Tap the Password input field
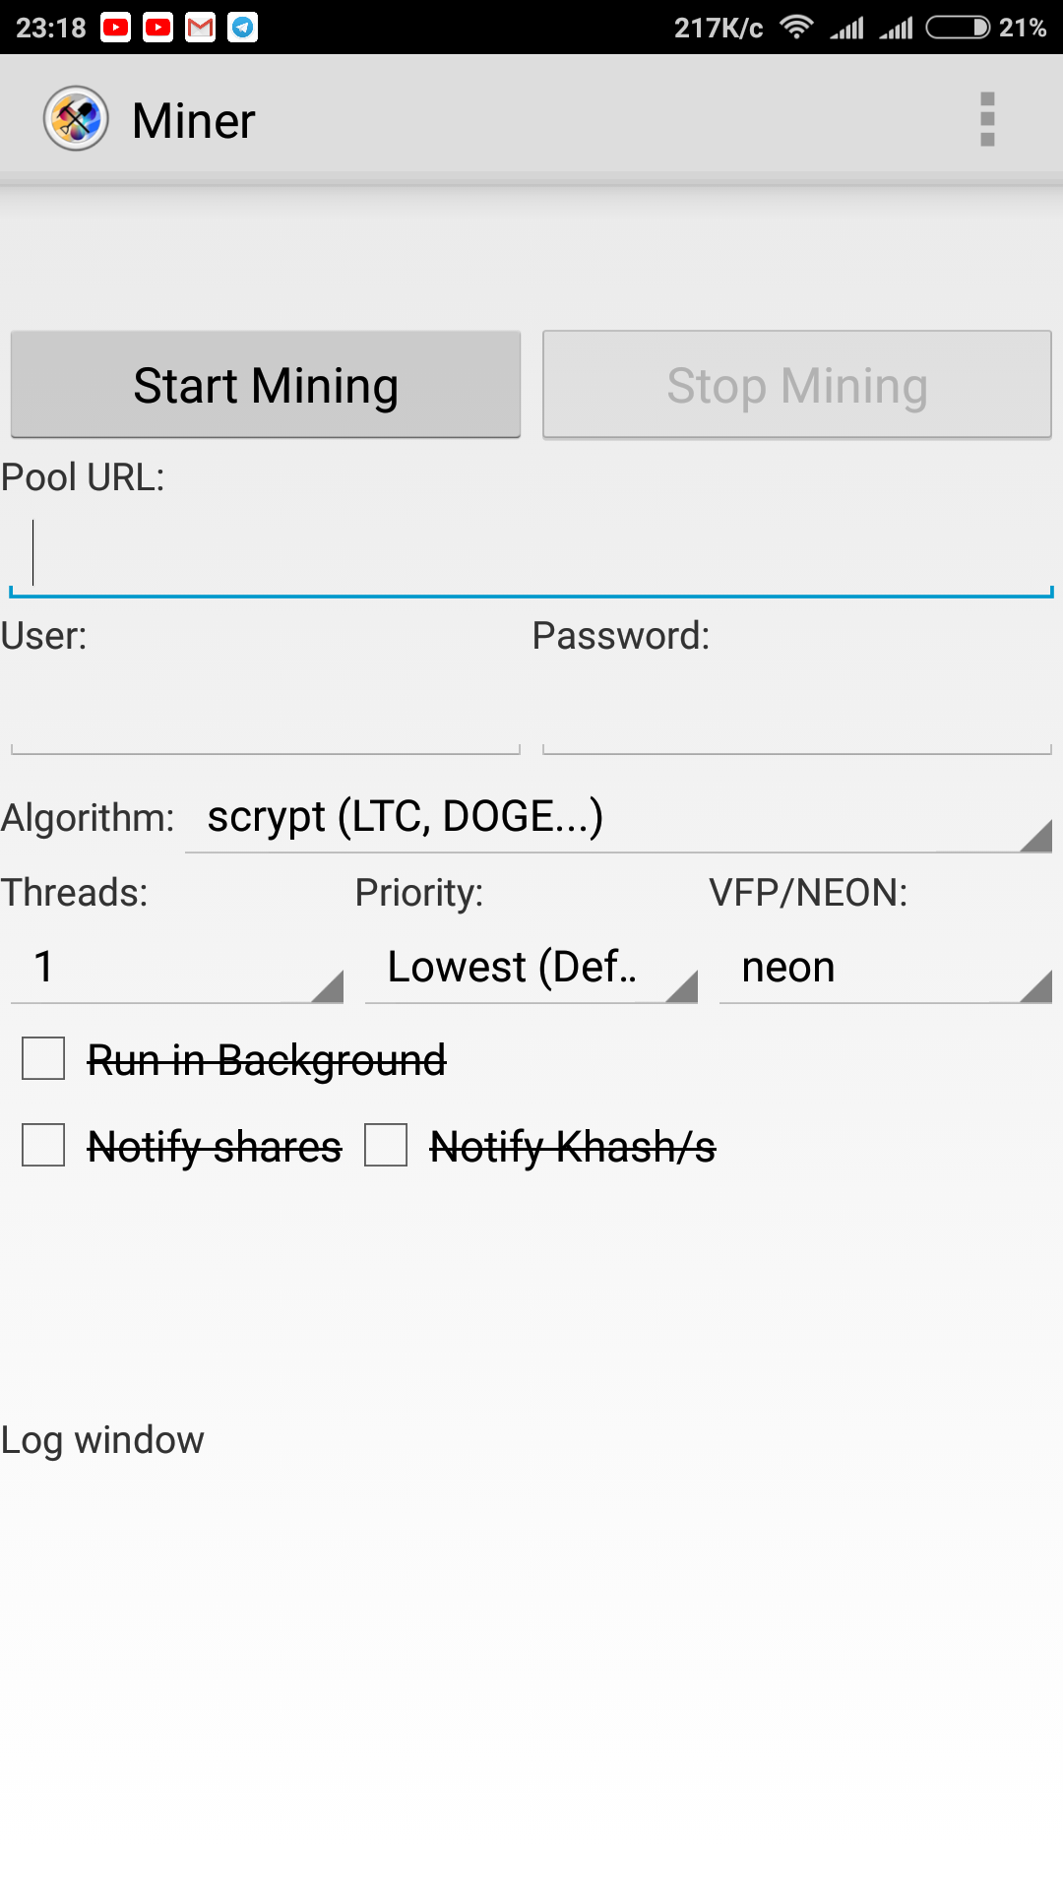The image size is (1063, 1890). 797,717
